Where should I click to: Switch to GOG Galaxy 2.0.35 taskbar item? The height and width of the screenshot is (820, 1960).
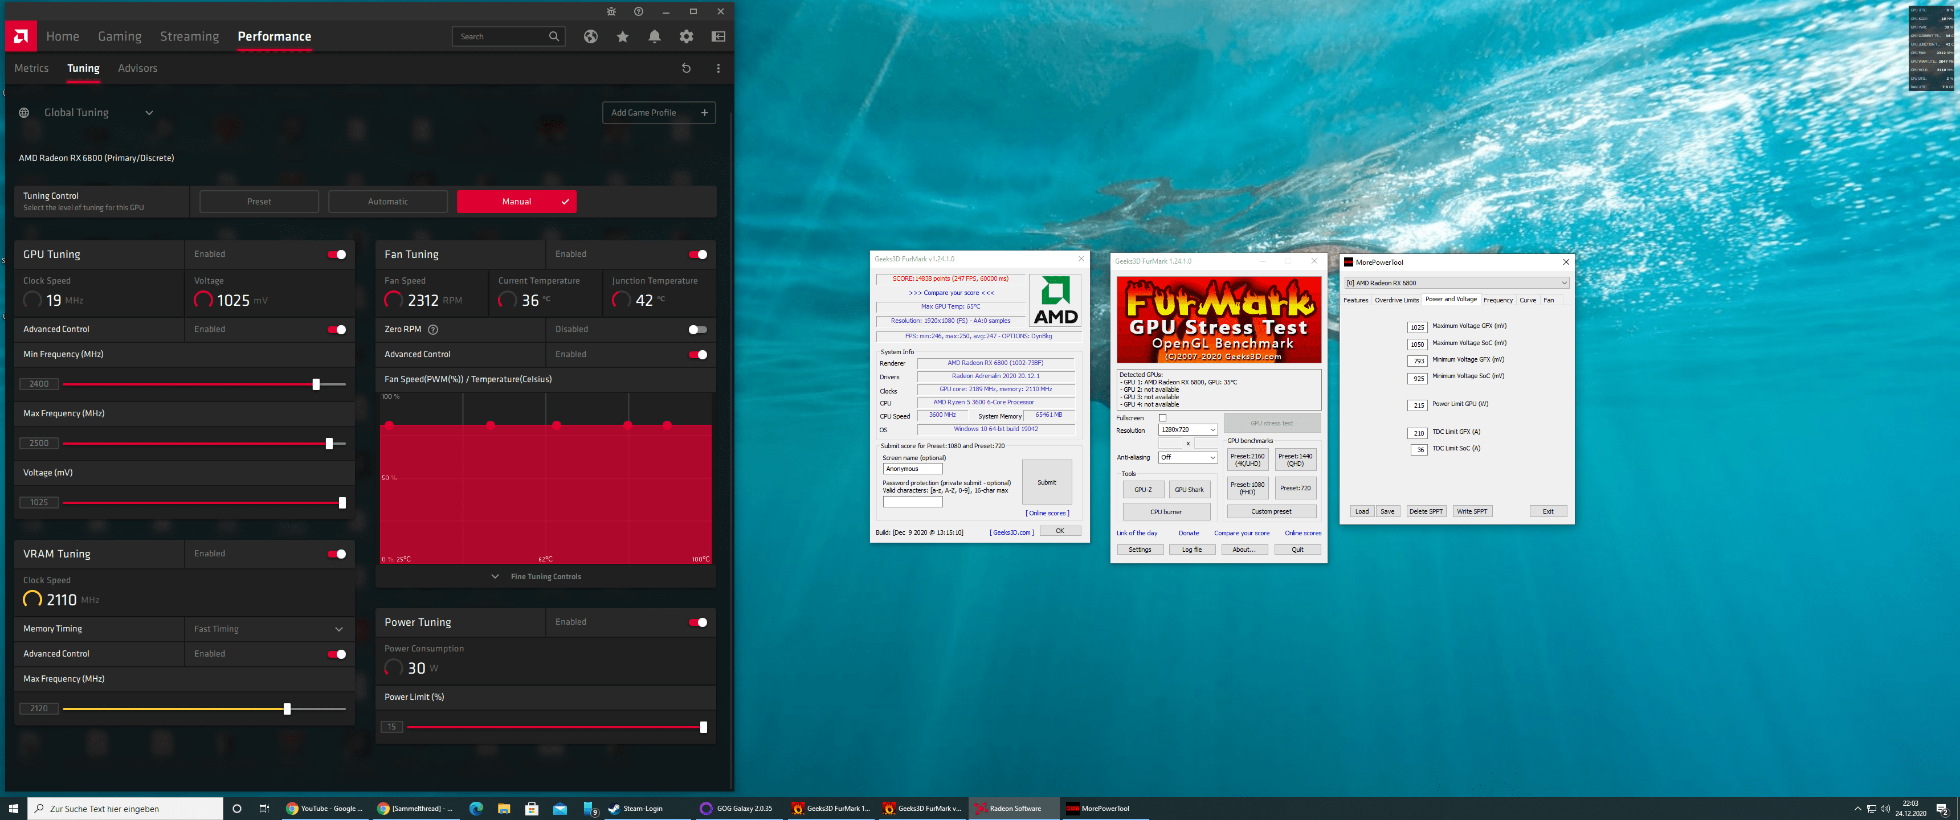coord(737,808)
